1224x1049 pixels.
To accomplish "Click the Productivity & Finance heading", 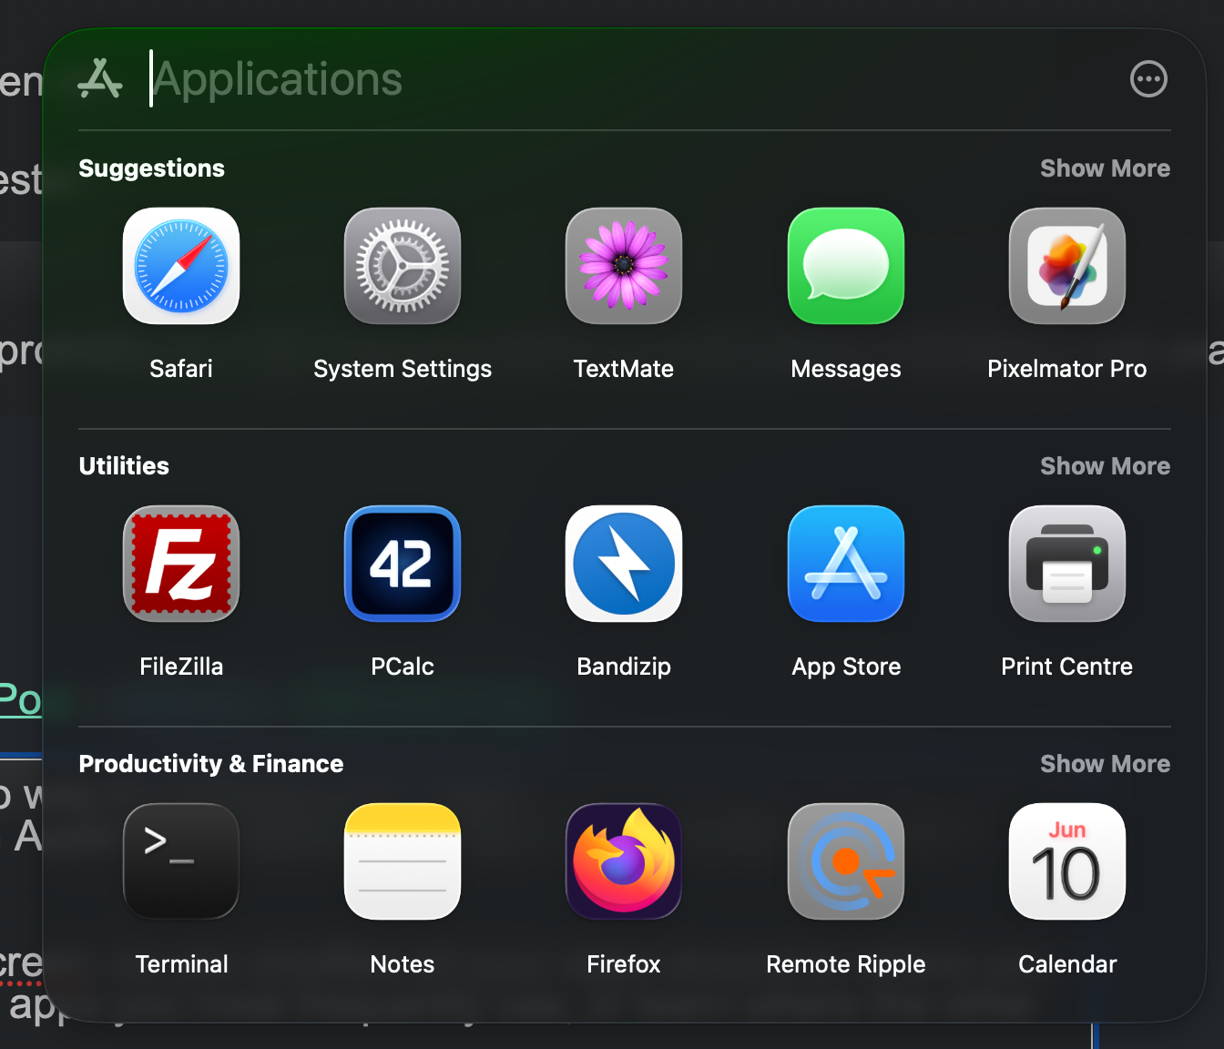I will coord(211,764).
